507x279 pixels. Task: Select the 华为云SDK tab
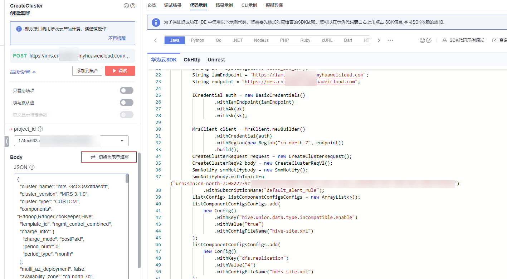tap(164, 60)
